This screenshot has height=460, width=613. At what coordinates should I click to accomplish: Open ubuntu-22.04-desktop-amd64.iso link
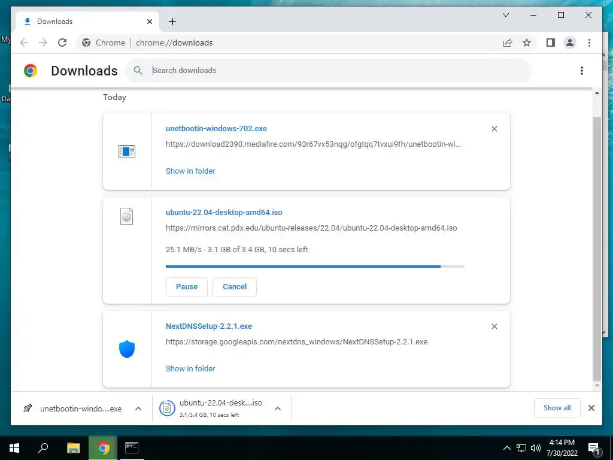pyautogui.click(x=224, y=213)
